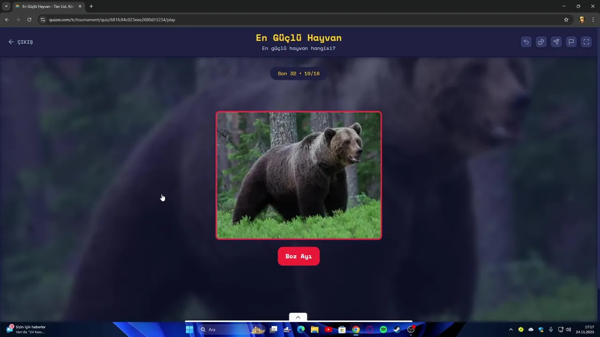Click OneDrive cloud icon in tray
The image size is (600, 337).
tap(531, 330)
